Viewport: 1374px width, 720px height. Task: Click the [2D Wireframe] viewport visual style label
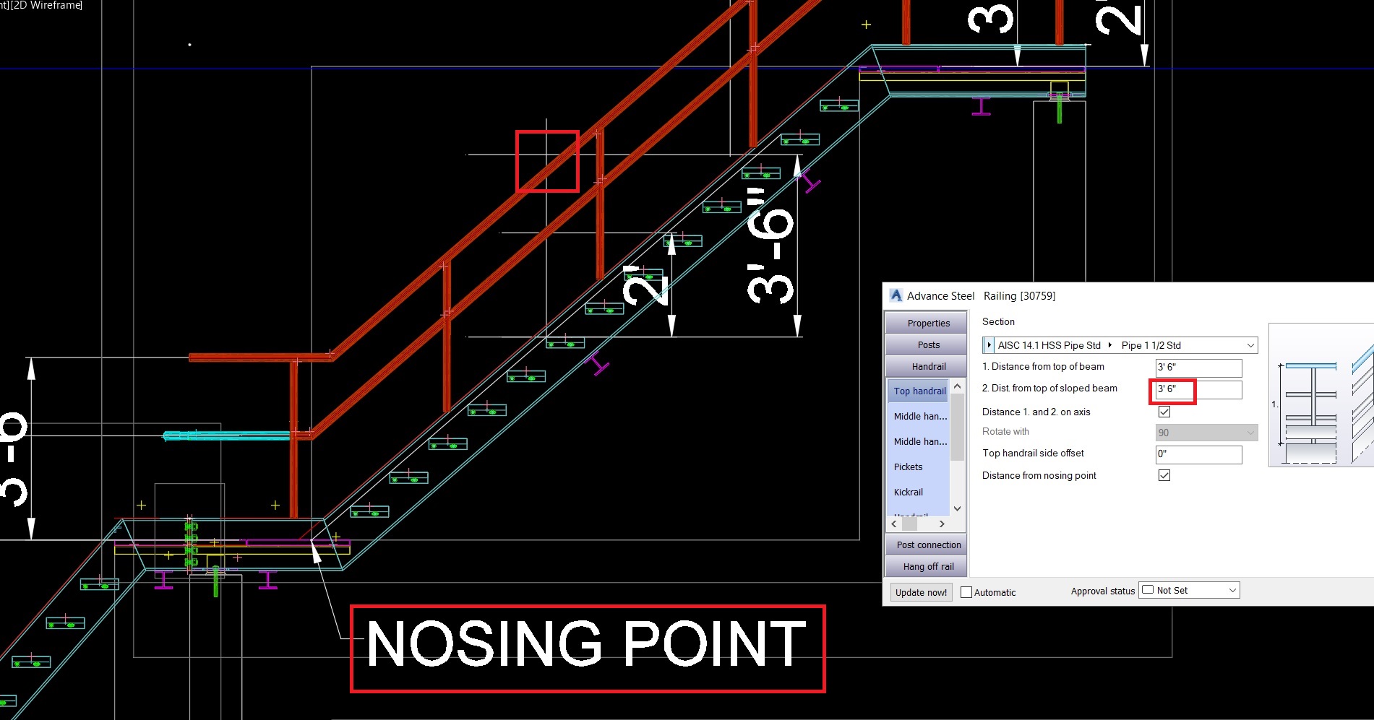click(46, 5)
